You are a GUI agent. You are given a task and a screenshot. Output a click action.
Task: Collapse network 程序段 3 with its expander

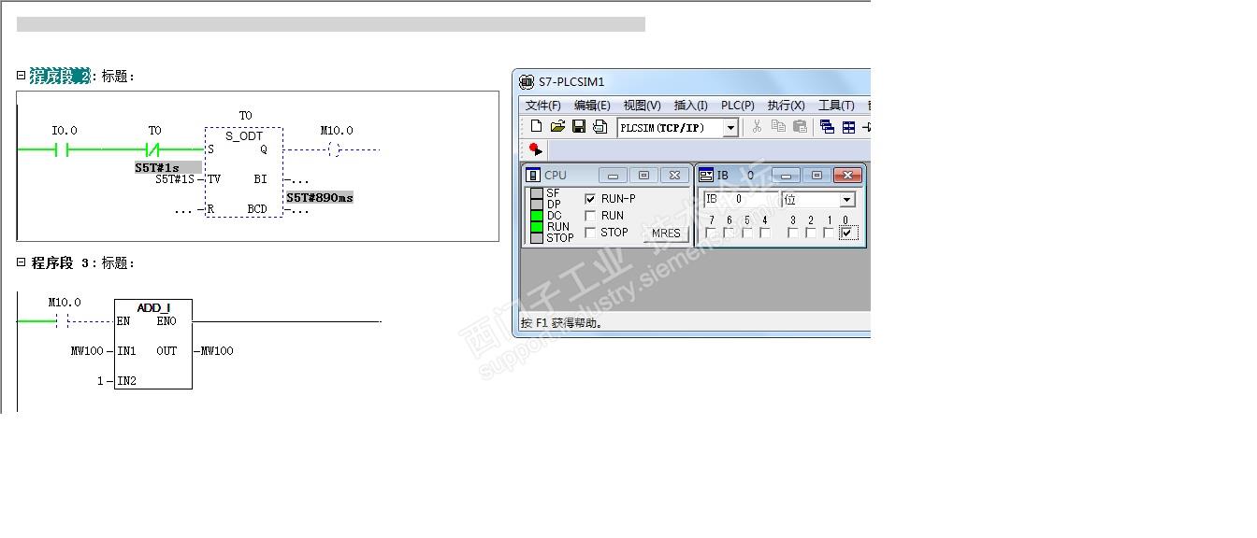[x=22, y=262]
